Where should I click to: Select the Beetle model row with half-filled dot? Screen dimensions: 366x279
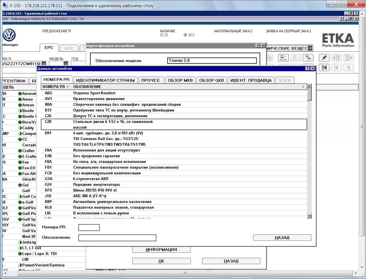coord(20,111)
